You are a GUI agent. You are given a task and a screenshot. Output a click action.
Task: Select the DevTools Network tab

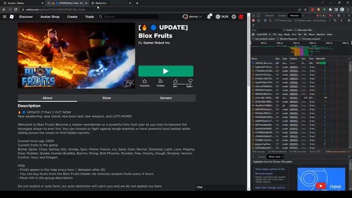pyautogui.click(x=294, y=15)
